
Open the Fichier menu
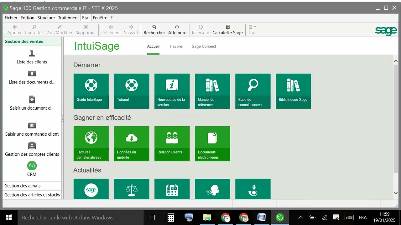coord(11,18)
